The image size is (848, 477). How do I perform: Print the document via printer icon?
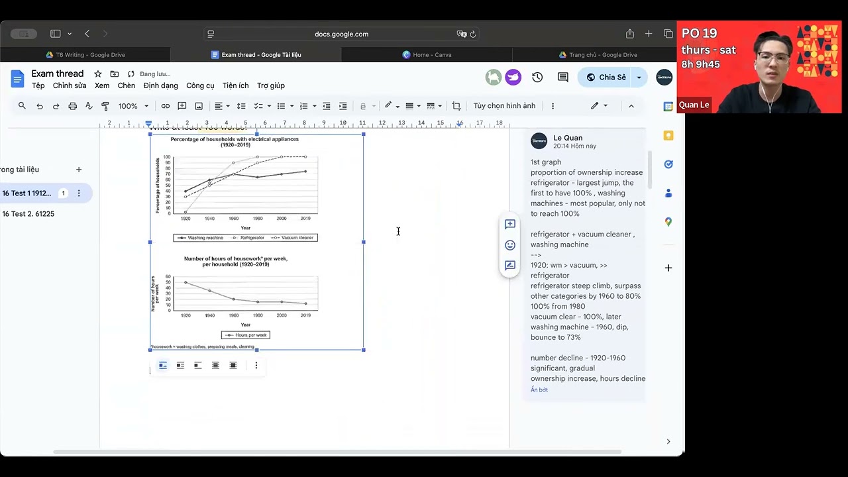click(72, 106)
